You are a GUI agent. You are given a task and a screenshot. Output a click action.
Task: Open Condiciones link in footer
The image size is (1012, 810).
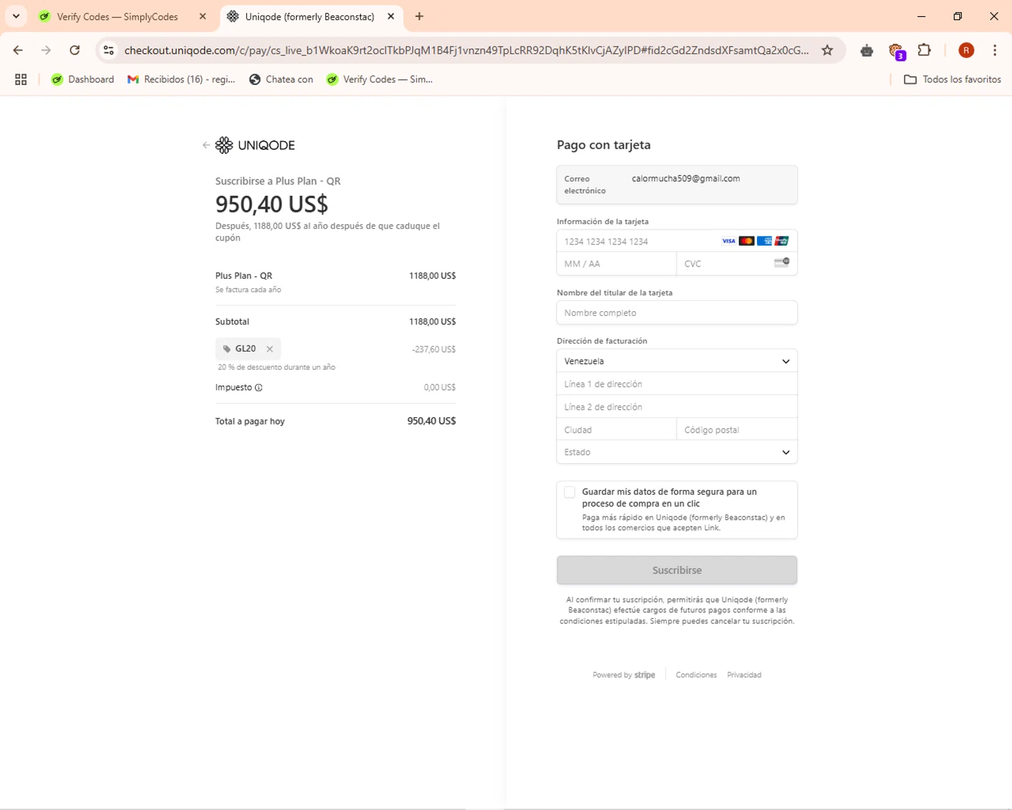(x=696, y=675)
